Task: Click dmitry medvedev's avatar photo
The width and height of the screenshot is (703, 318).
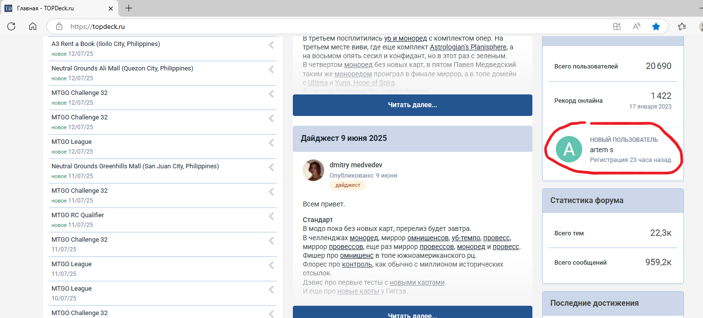Action: (313, 170)
